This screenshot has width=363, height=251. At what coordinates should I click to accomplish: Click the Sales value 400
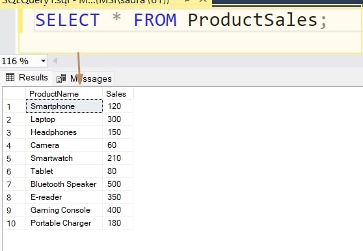click(118, 210)
